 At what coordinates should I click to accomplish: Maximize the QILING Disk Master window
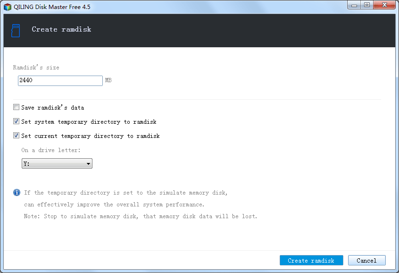coord(366,5)
